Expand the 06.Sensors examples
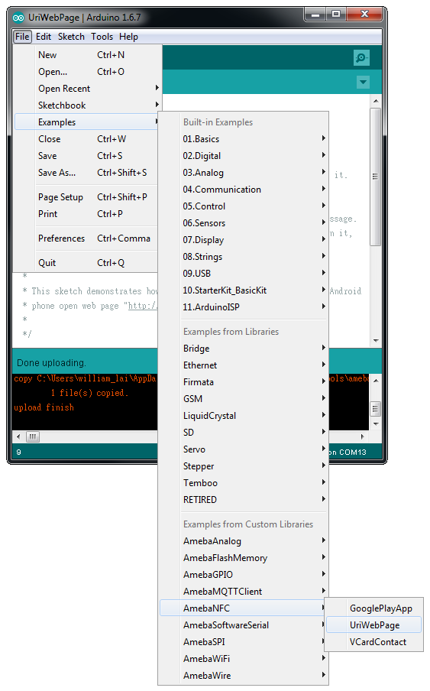Screen dimensions: 430x691 point(244,223)
